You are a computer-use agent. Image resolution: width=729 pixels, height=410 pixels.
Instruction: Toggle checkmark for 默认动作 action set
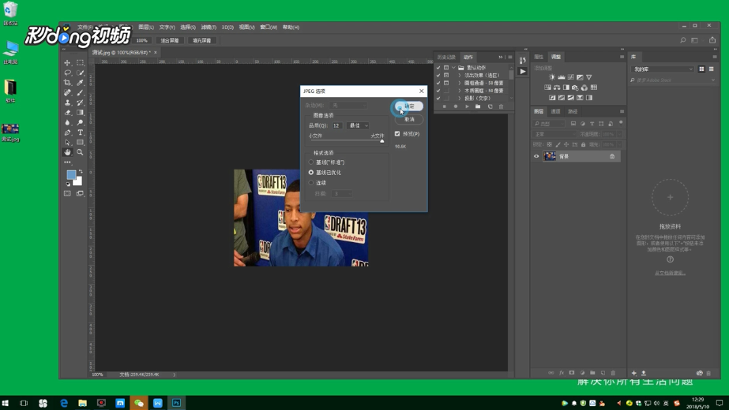[x=438, y=68]
